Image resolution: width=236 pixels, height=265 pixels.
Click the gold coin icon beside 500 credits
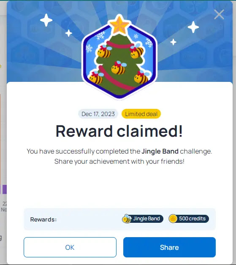[x=173, y=219]
